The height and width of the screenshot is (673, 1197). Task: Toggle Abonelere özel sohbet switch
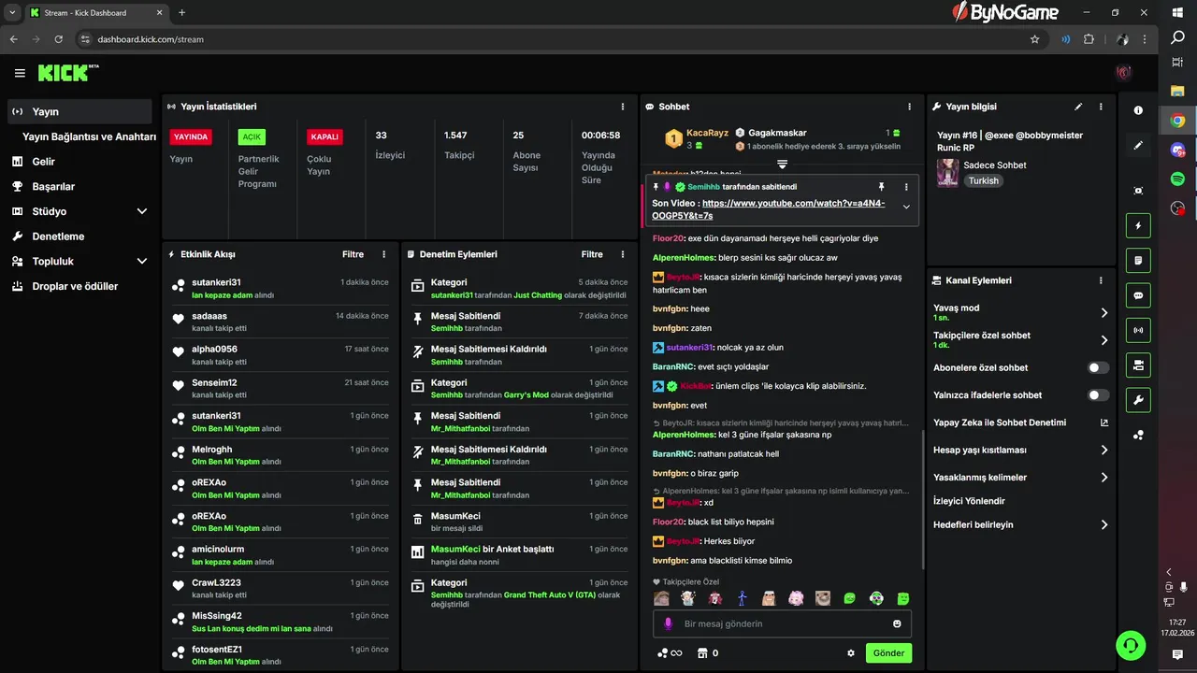pyautogui.click(x=1099, y=367)
